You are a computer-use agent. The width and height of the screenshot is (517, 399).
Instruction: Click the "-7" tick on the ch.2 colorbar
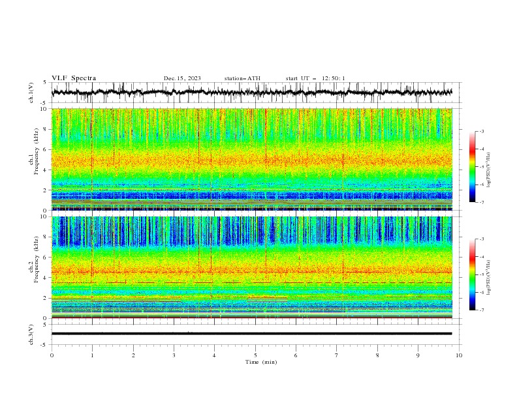click(482, 310)
